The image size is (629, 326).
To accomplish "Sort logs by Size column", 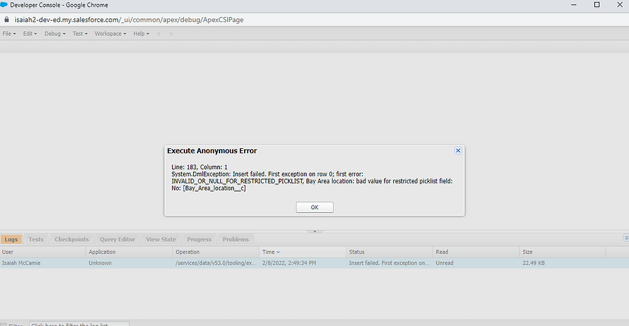I will click(562, 252).
